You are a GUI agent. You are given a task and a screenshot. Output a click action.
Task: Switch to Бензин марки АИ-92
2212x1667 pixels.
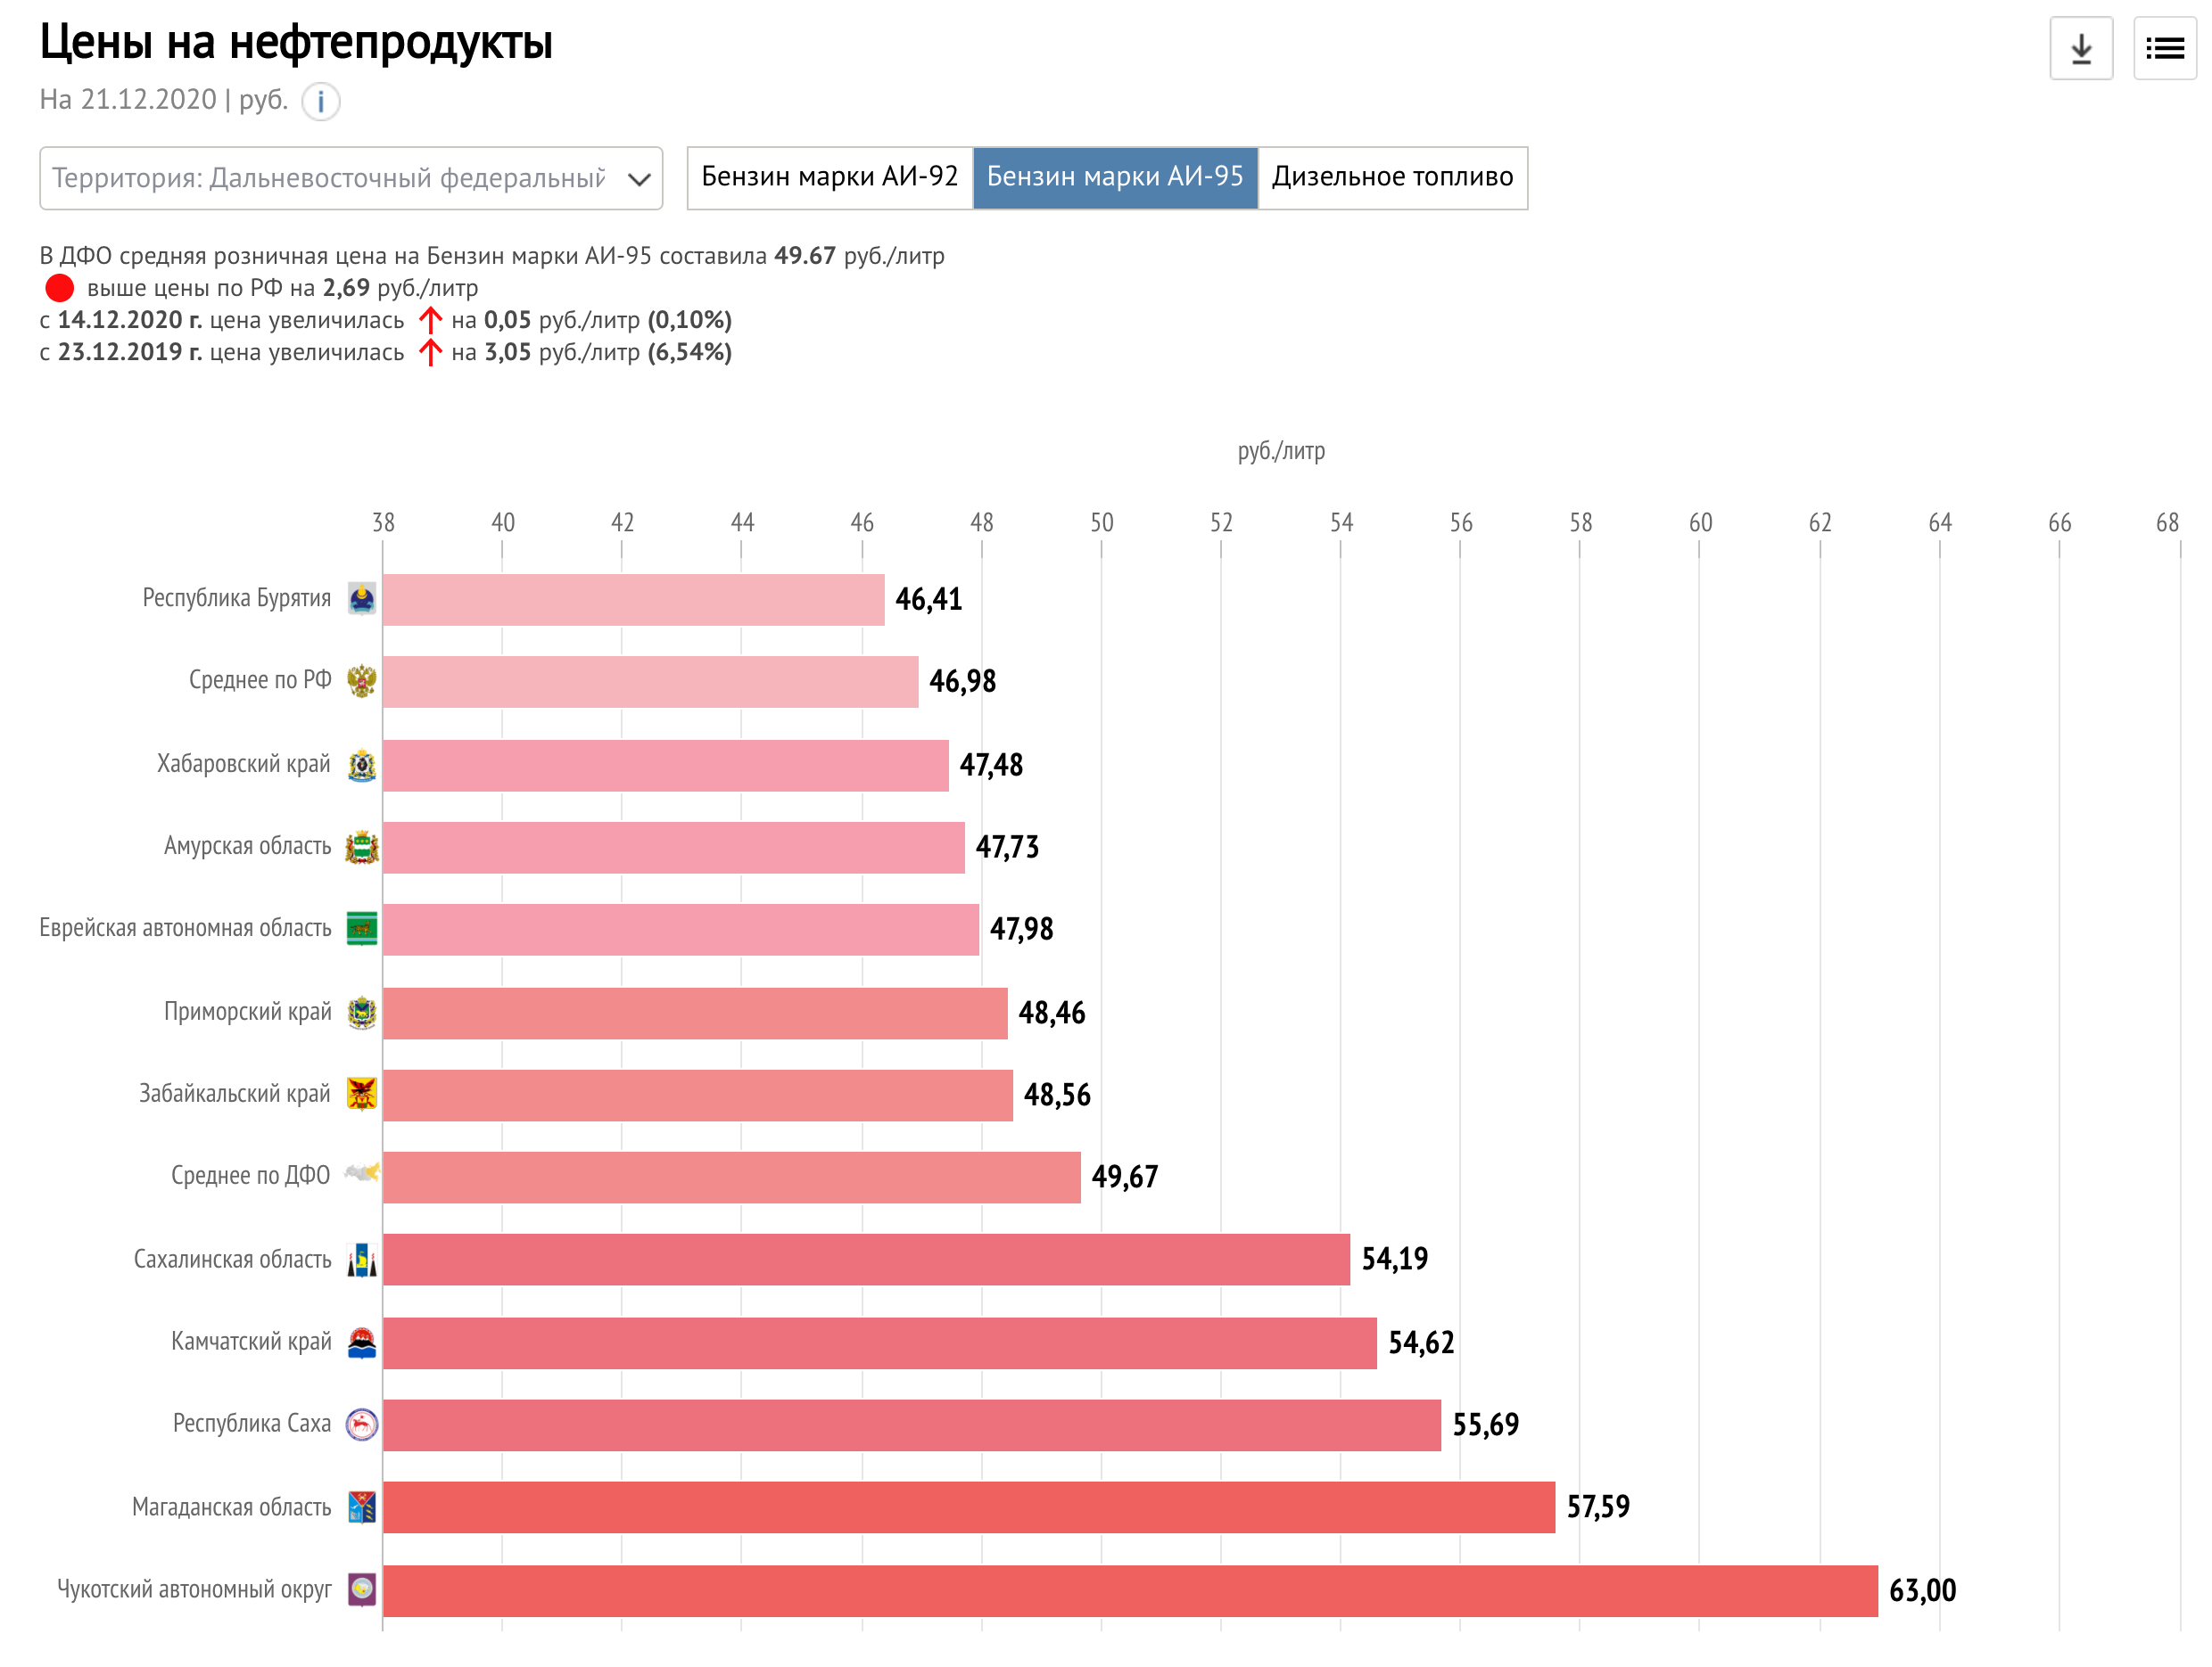pyautogui.click(x=829, y=178)
